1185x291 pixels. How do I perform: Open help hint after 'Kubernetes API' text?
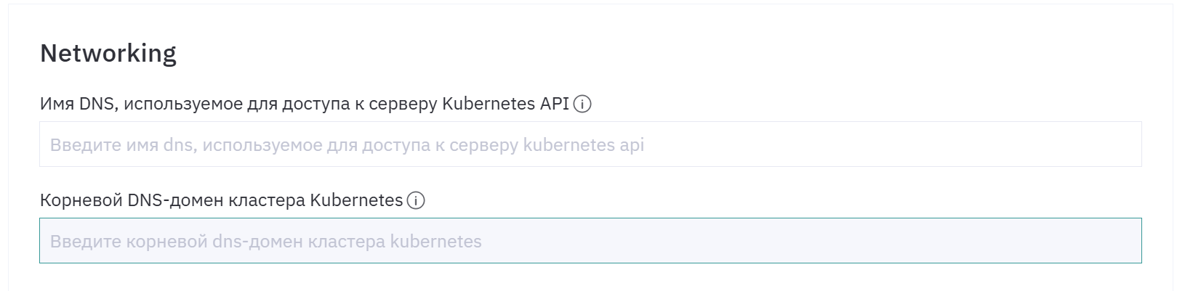pyautogui.click(x=582, y=104)
